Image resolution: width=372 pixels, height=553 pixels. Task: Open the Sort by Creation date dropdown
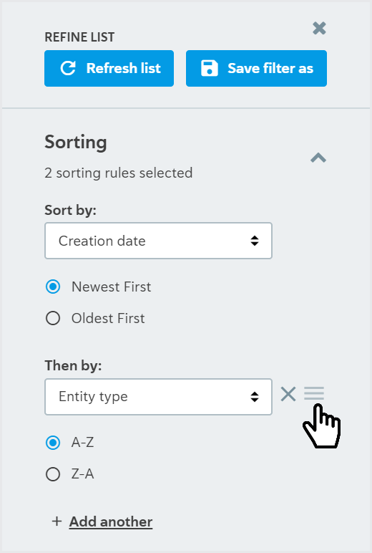[x=158, y=241]
